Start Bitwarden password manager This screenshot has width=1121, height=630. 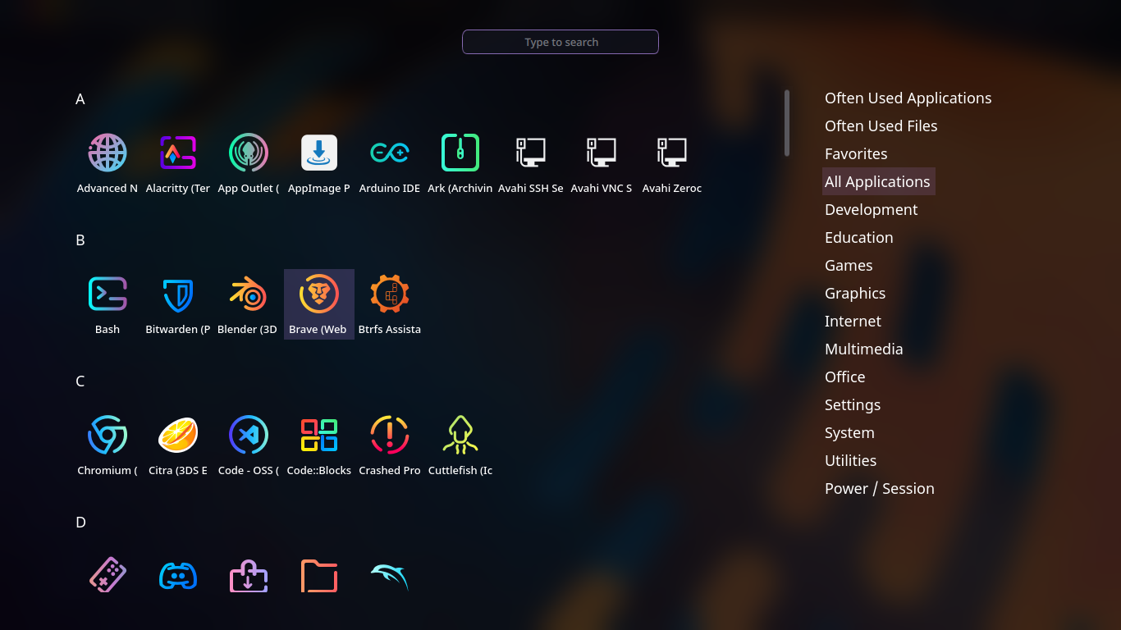point(177,294)
